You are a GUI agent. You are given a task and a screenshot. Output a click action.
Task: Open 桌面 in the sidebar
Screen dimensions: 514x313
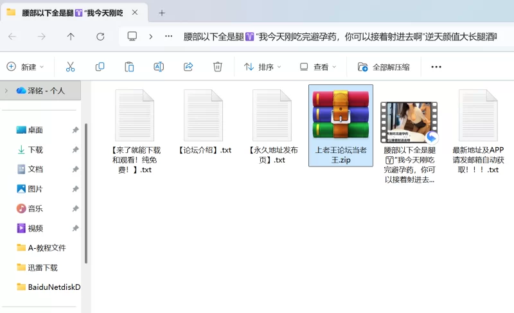[35, 130]
